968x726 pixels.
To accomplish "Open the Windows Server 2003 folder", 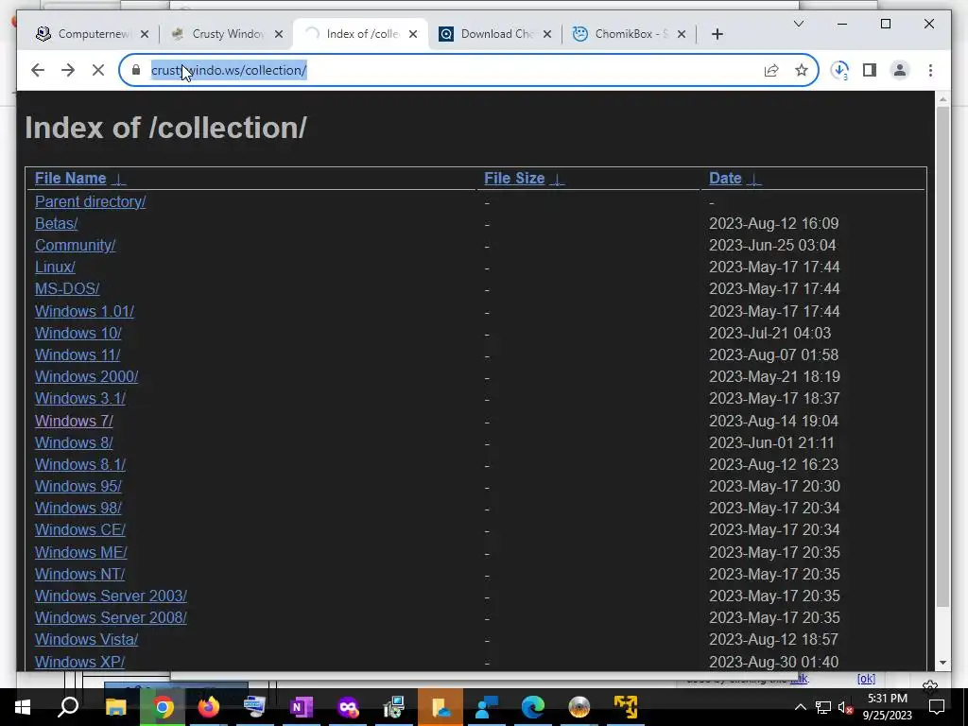I will pos(111,596).
